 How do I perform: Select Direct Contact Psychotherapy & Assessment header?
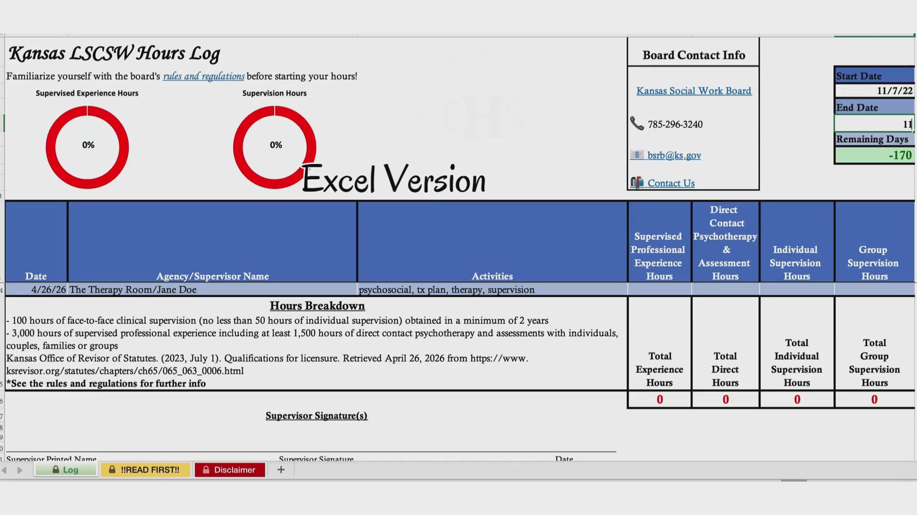[x=725, y=242]
